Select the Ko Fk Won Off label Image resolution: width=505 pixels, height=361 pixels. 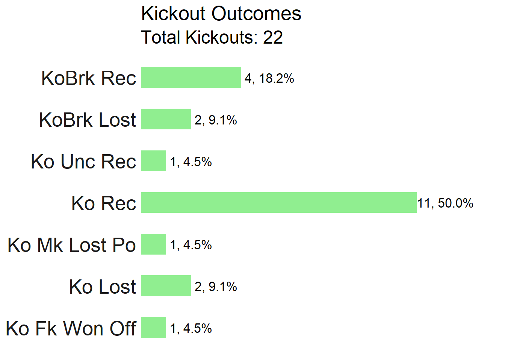click(x=71, y=329)
